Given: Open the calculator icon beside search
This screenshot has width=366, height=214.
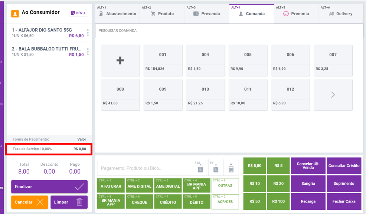Looking at the screenshot, I should coord(231,169).
